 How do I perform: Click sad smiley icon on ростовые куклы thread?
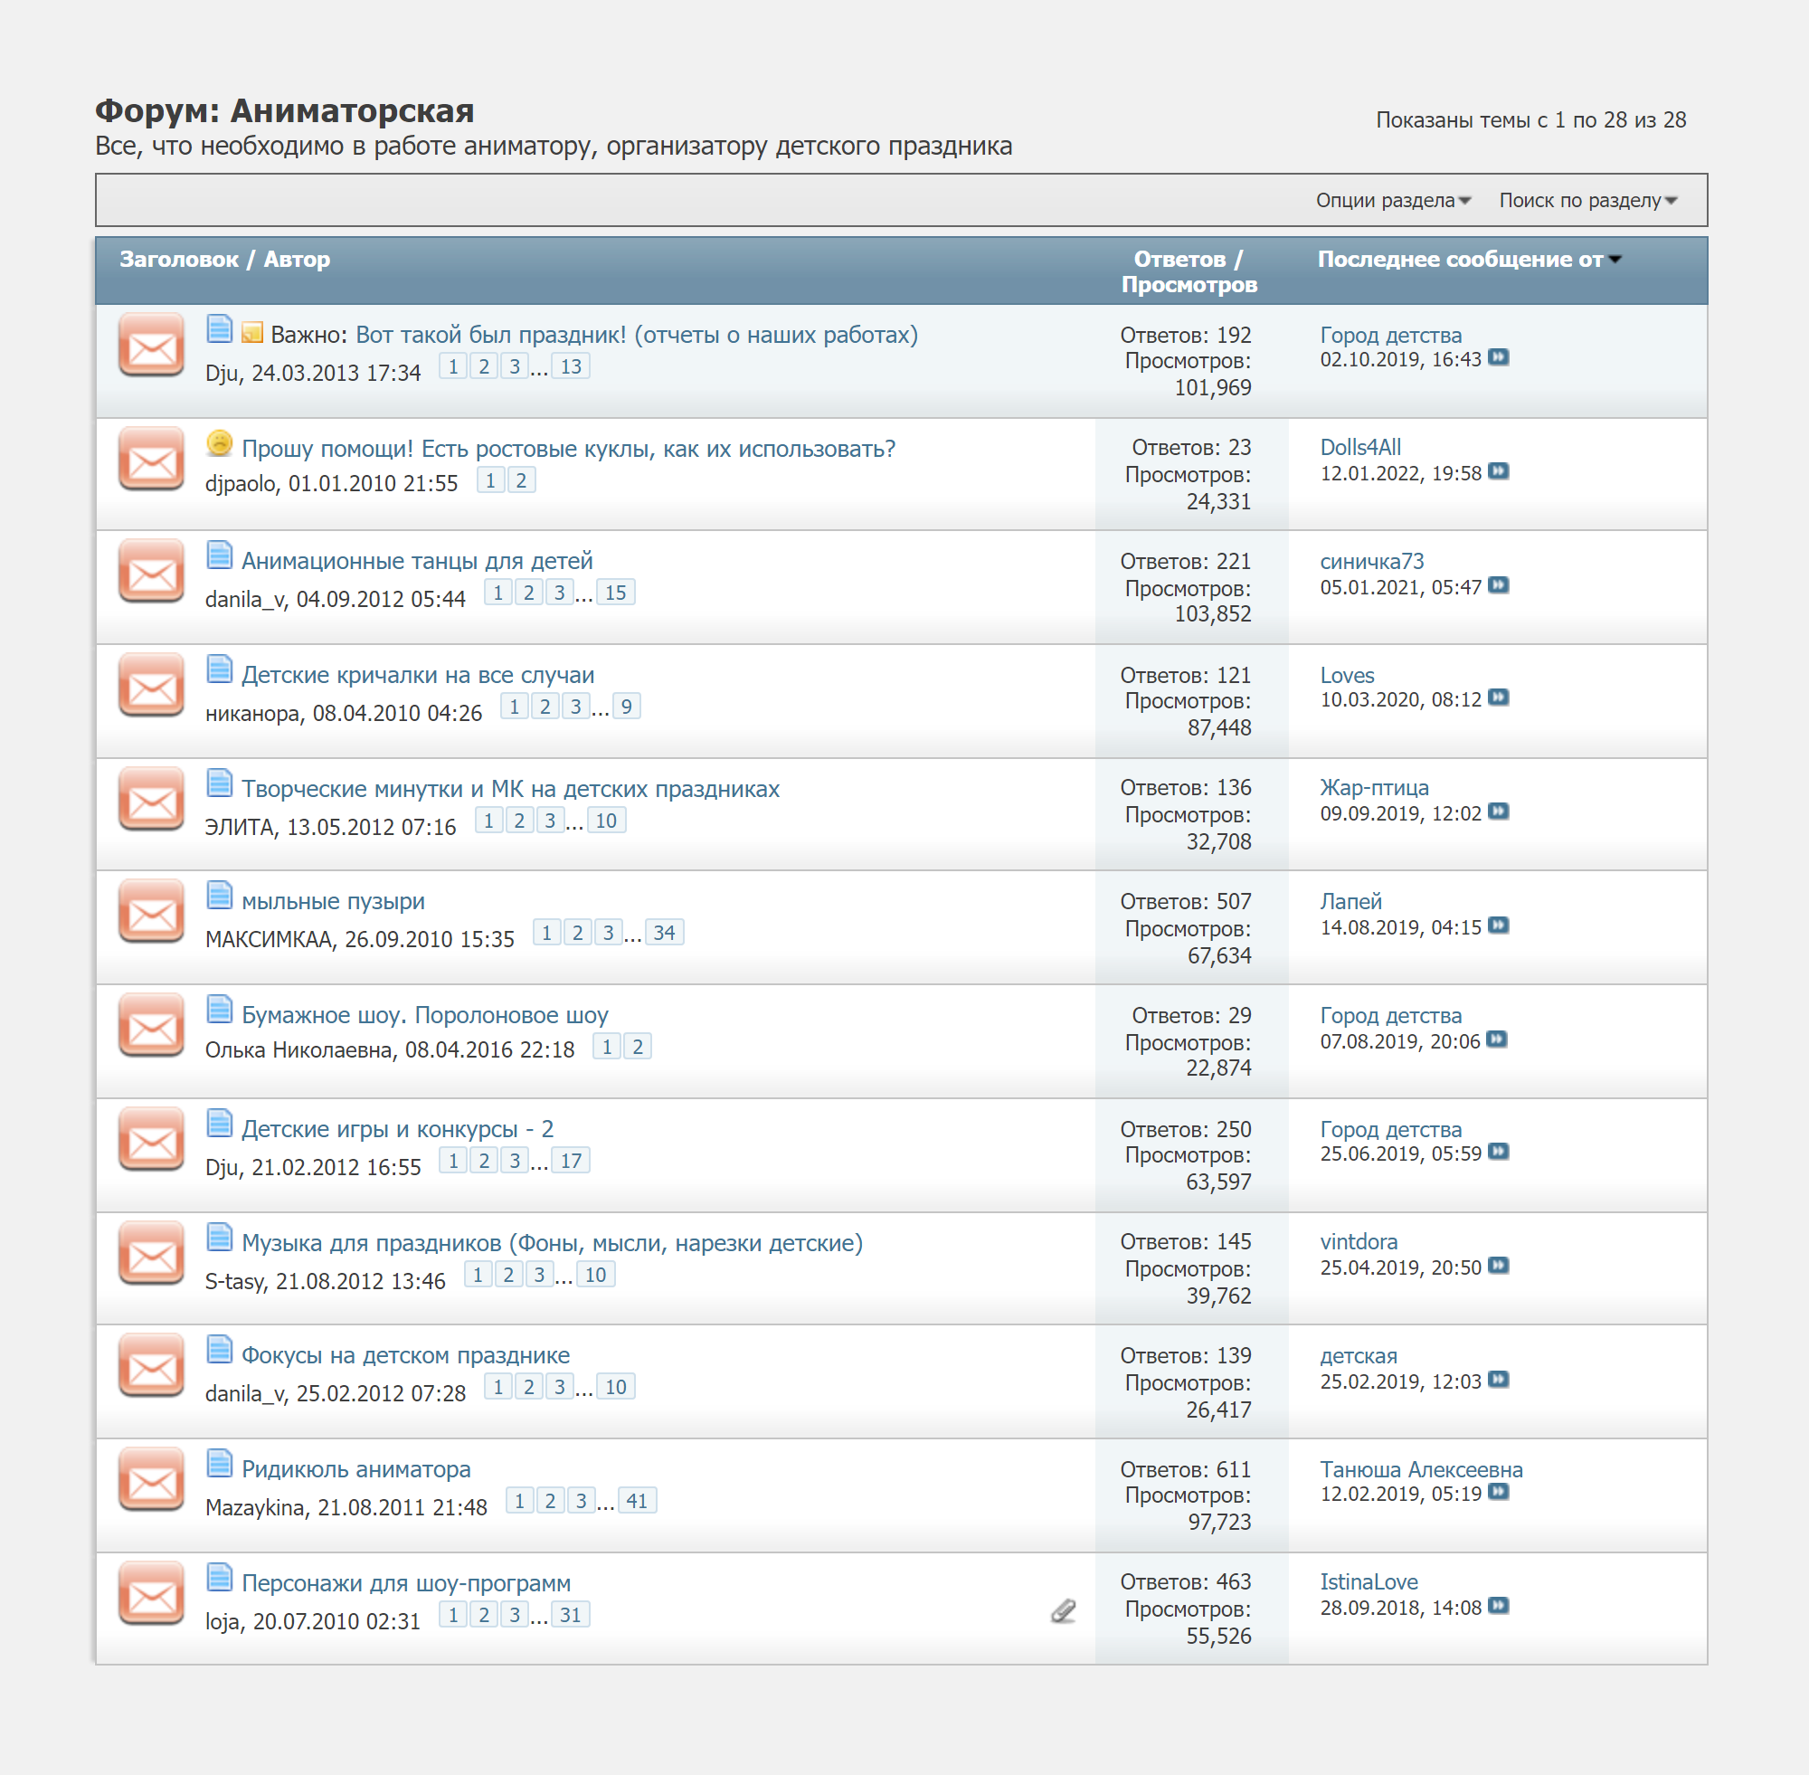(219, 442)
